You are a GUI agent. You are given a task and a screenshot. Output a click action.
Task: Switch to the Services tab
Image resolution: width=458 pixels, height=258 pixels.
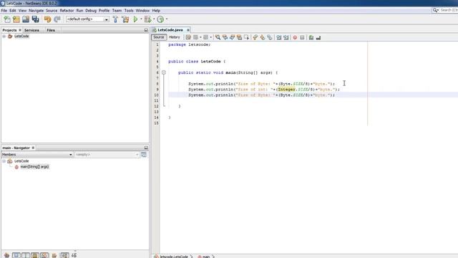31,30
